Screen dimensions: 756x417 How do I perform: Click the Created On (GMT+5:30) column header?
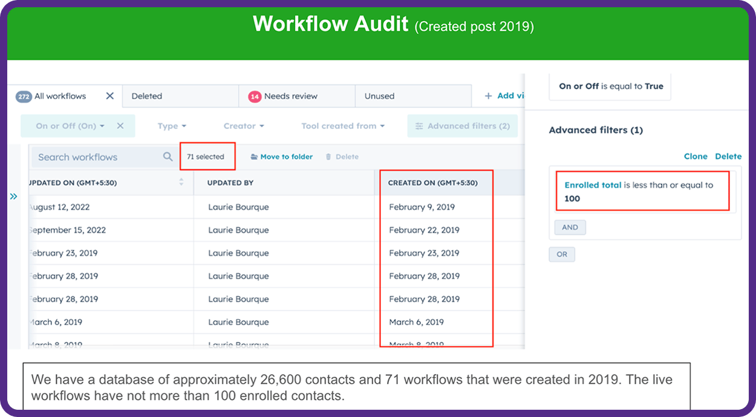click(x=432, y=183)
